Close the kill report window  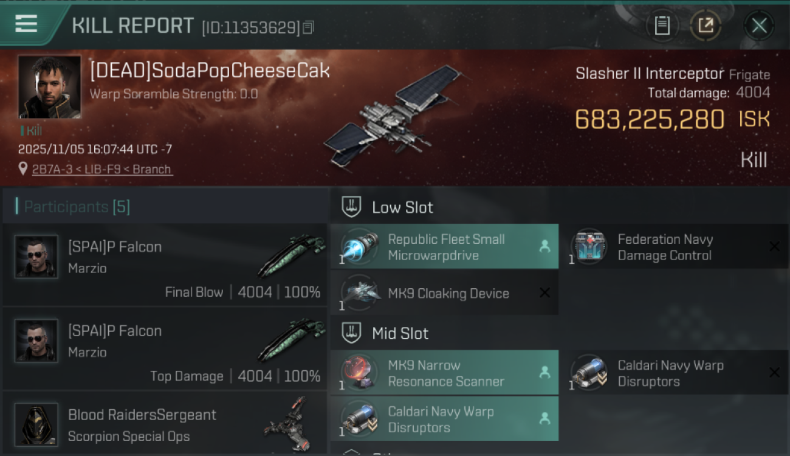(x=759, y=26)
